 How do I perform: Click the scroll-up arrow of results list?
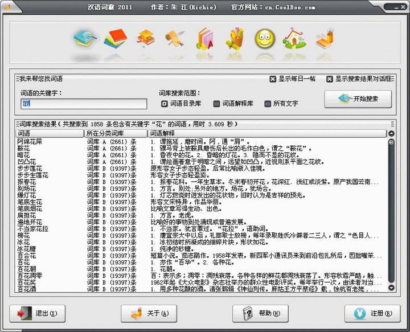(391, 134)
